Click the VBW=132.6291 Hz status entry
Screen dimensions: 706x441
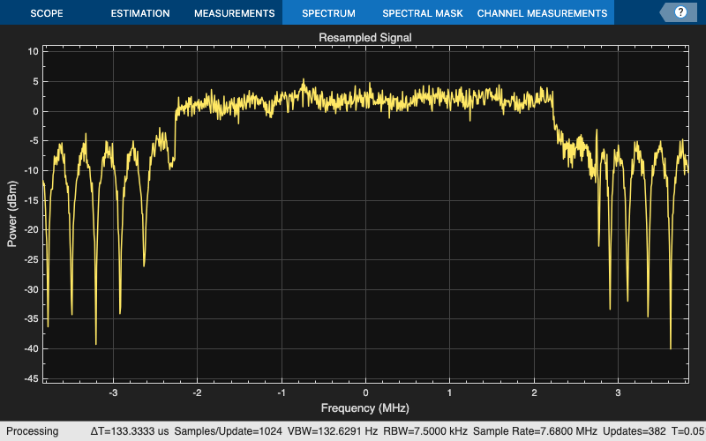point(333,431)
